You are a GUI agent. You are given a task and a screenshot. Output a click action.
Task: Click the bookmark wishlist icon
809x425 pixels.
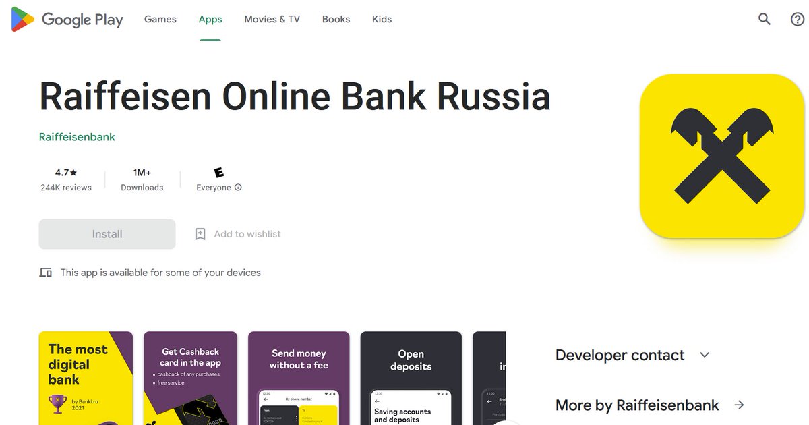(x=200, y=234)
